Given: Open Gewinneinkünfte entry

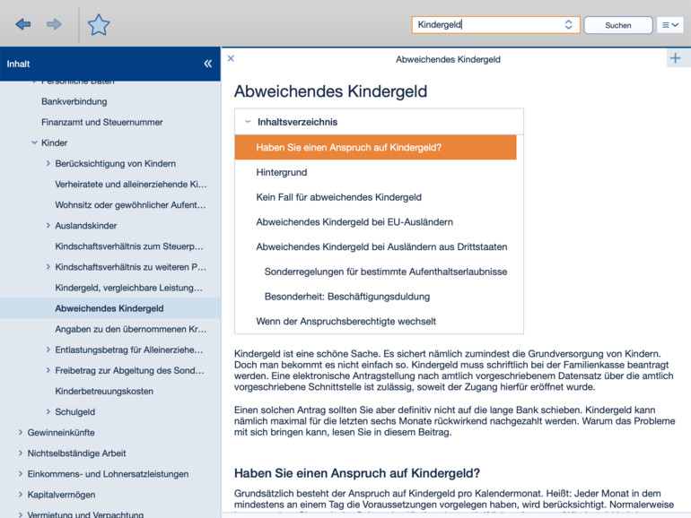Looking at the screenshot, I should pos(61,433).
